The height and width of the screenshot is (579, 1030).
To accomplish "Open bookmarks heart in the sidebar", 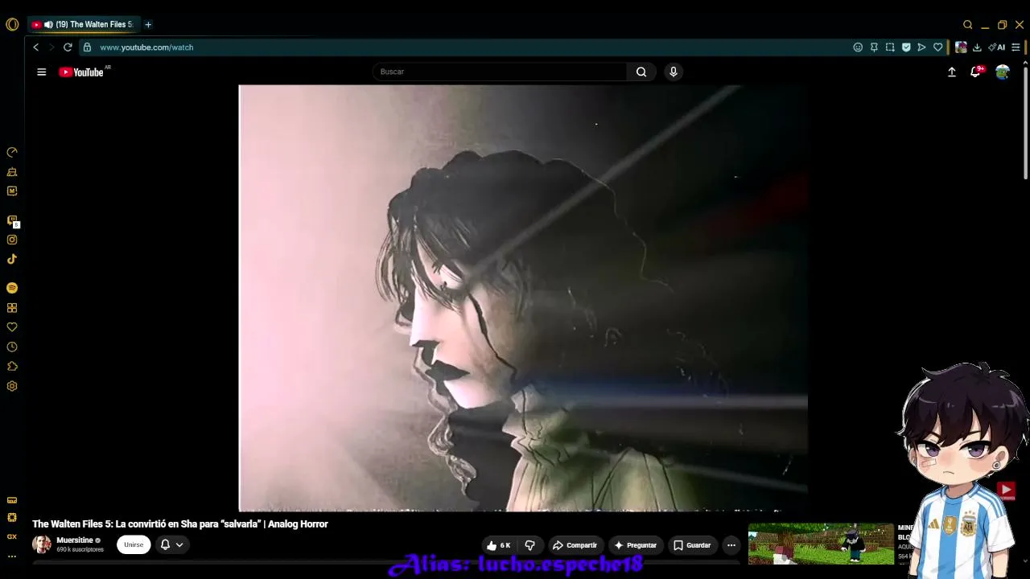I will [x=12, y=327].
